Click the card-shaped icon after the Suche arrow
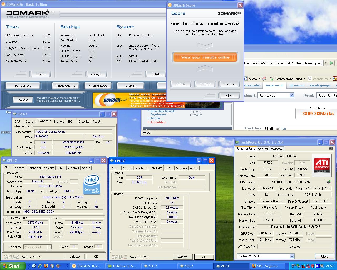Viewport: 337px width, 270px height. coord(264,79)
